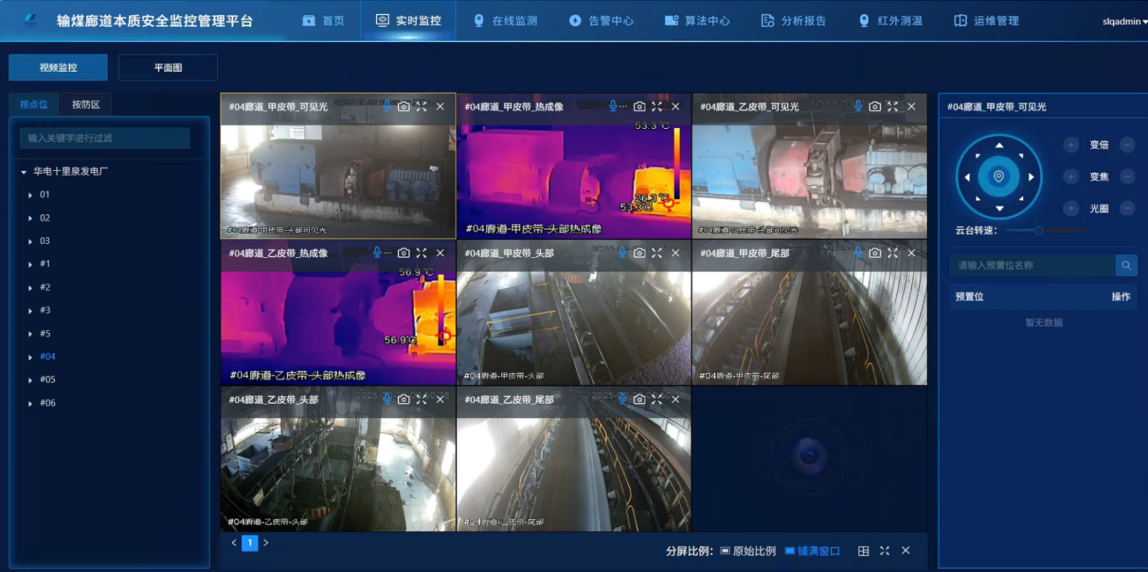Fullscreen the #04廊道_乙皮带_可见光 video tile

click(x=892, y=107)
